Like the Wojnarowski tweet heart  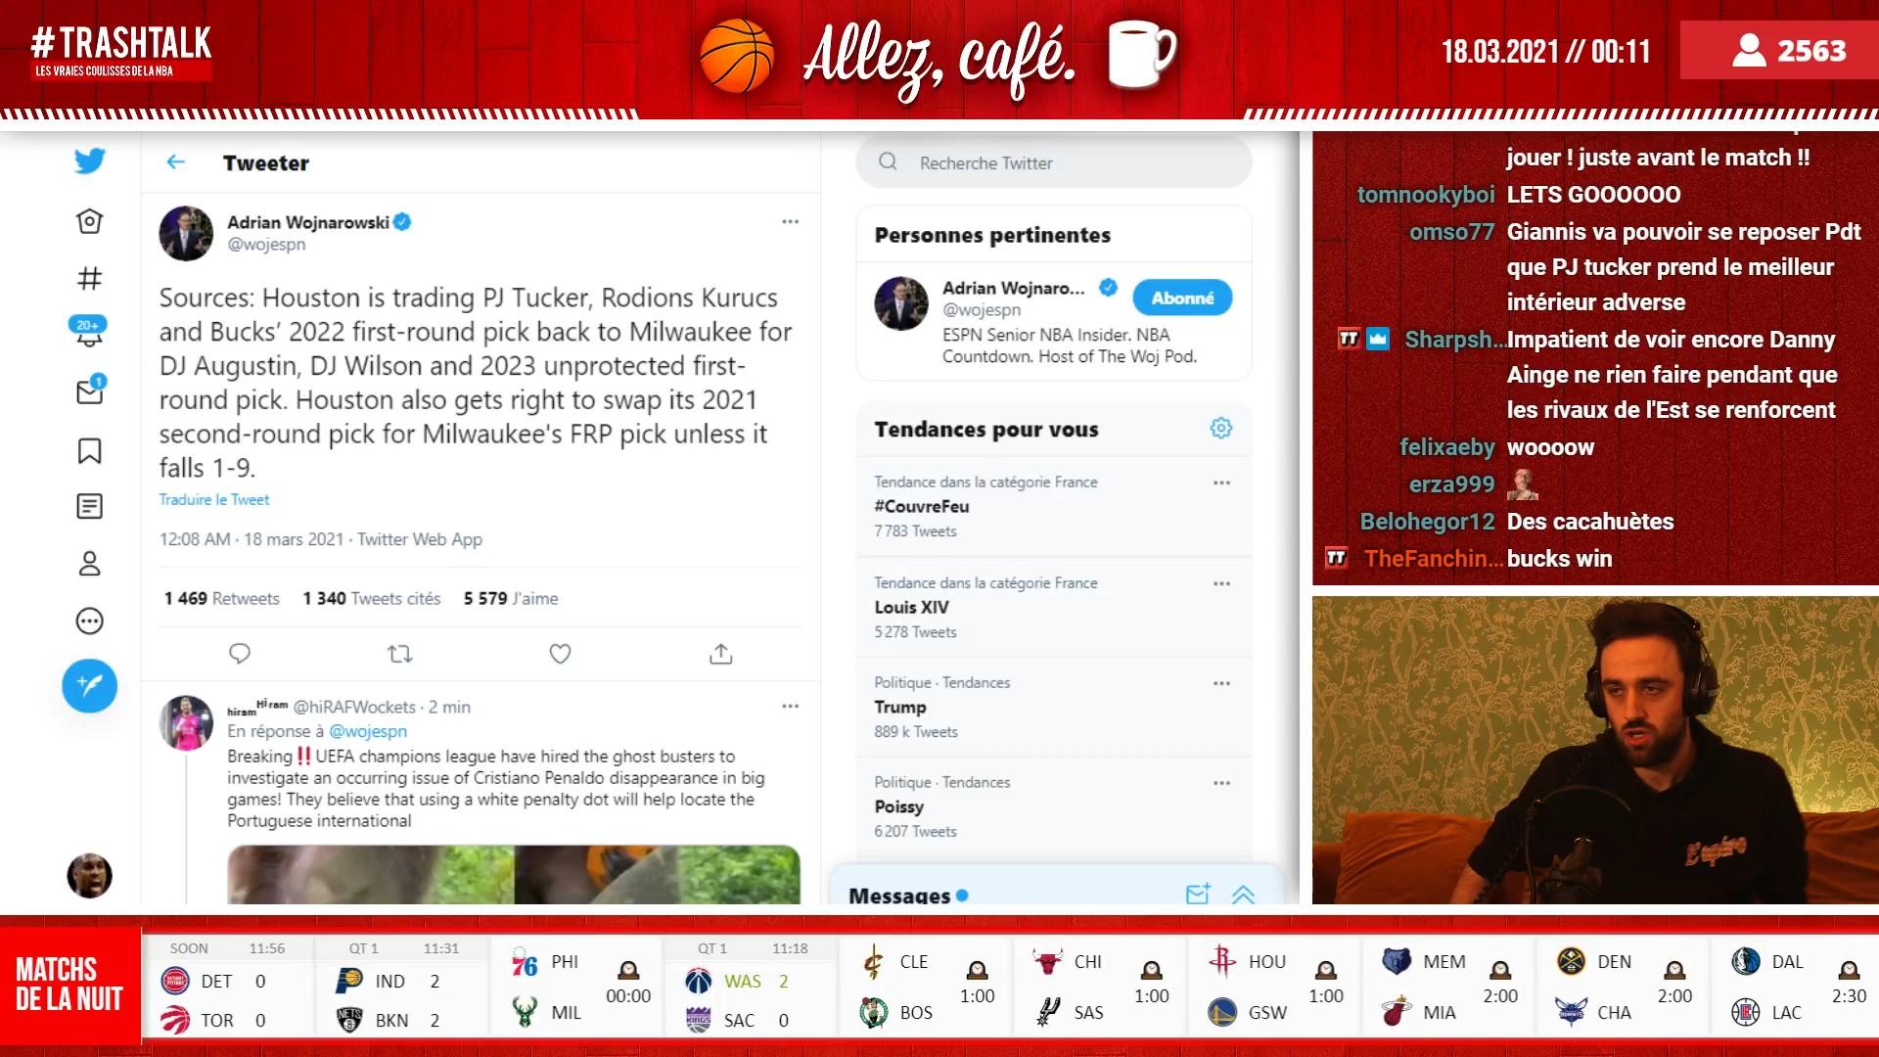coord(560,654)
